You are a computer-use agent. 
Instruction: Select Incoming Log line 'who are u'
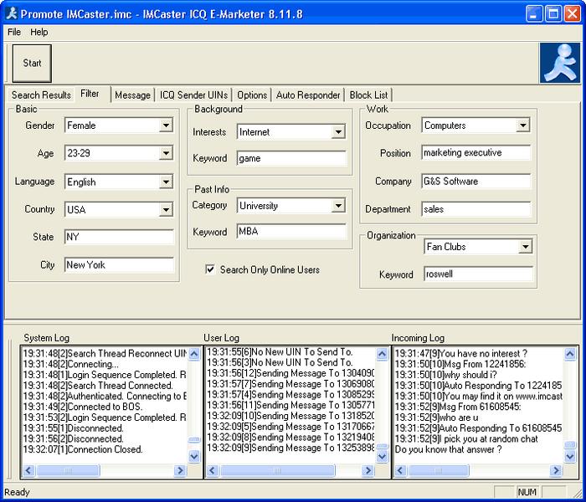436,417
